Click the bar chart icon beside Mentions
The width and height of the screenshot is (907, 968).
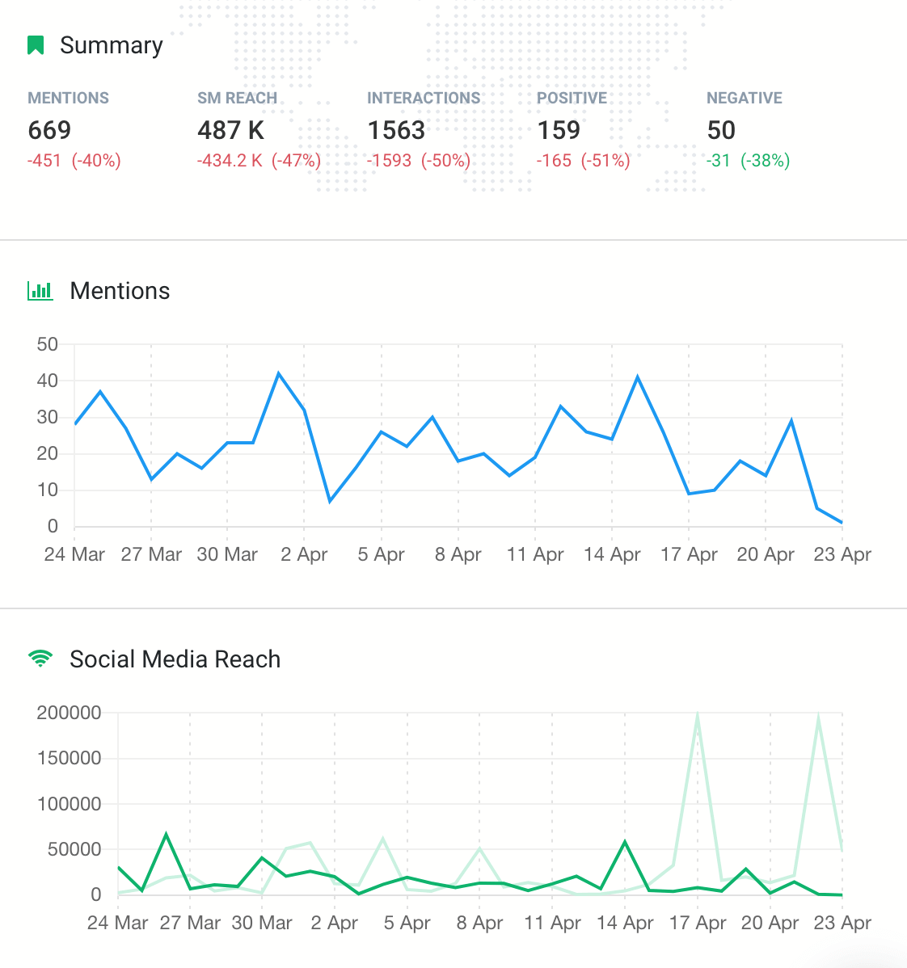(x=40, y=291)
